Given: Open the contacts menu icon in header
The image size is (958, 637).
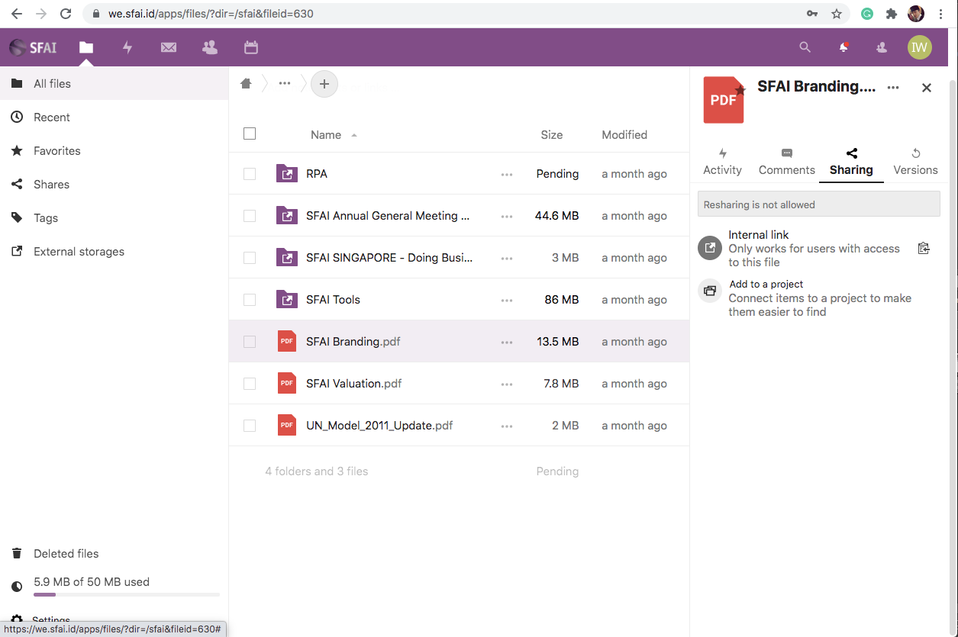Looking at the screenshot, I should (882, 47).
